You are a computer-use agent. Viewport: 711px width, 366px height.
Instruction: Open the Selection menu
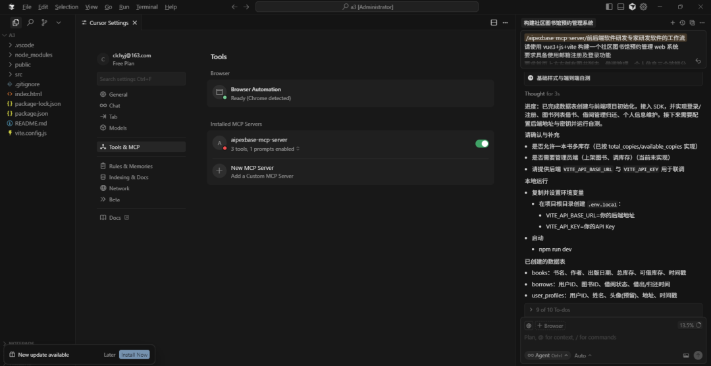click(66, 7)
